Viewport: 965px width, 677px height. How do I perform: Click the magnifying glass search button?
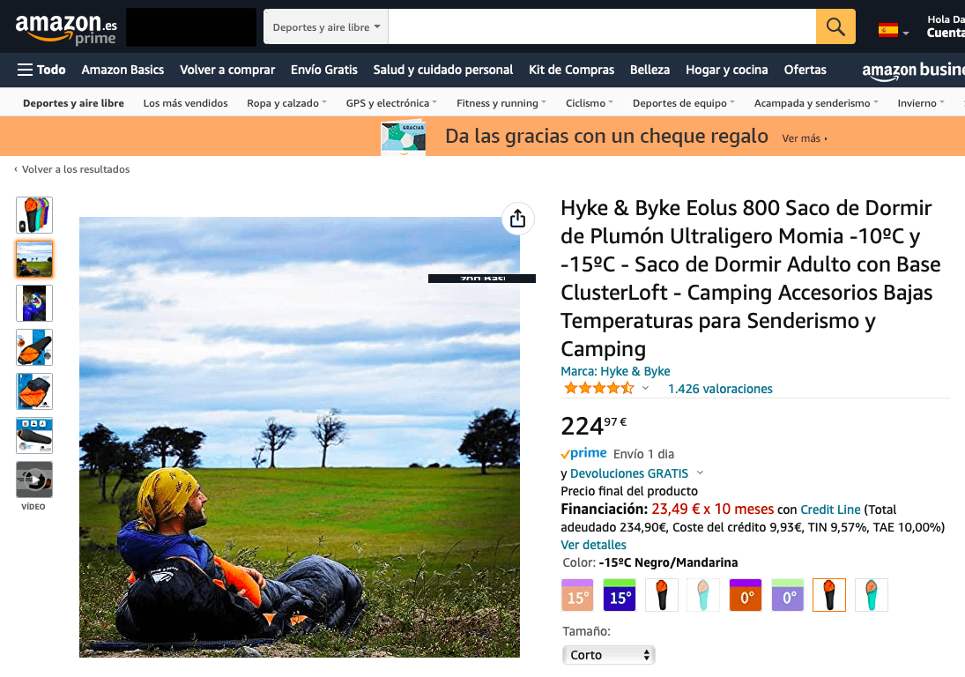point(835,26)
